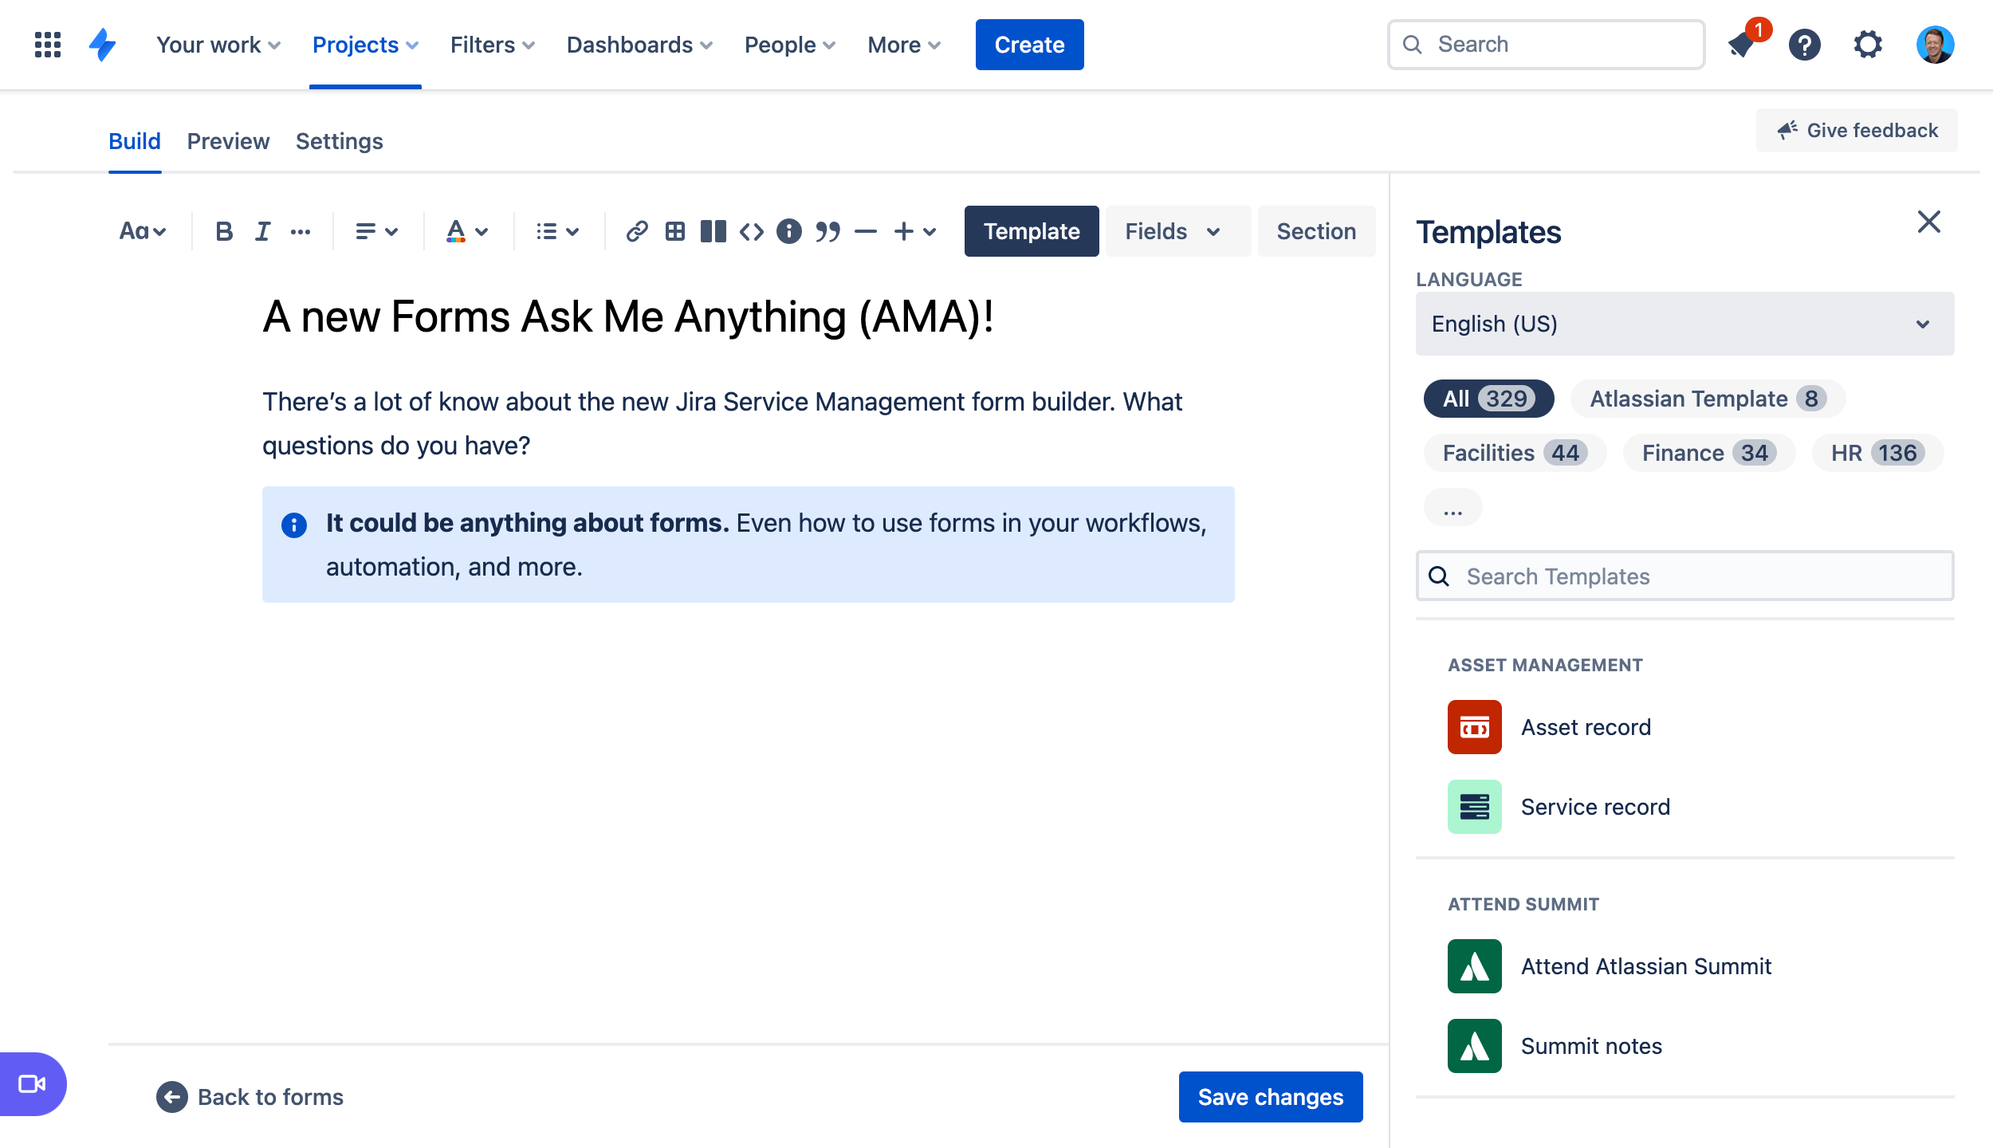Open the settings gear icon
This screenshot has width=1993, height=1148.
[x=1868, y=45]
